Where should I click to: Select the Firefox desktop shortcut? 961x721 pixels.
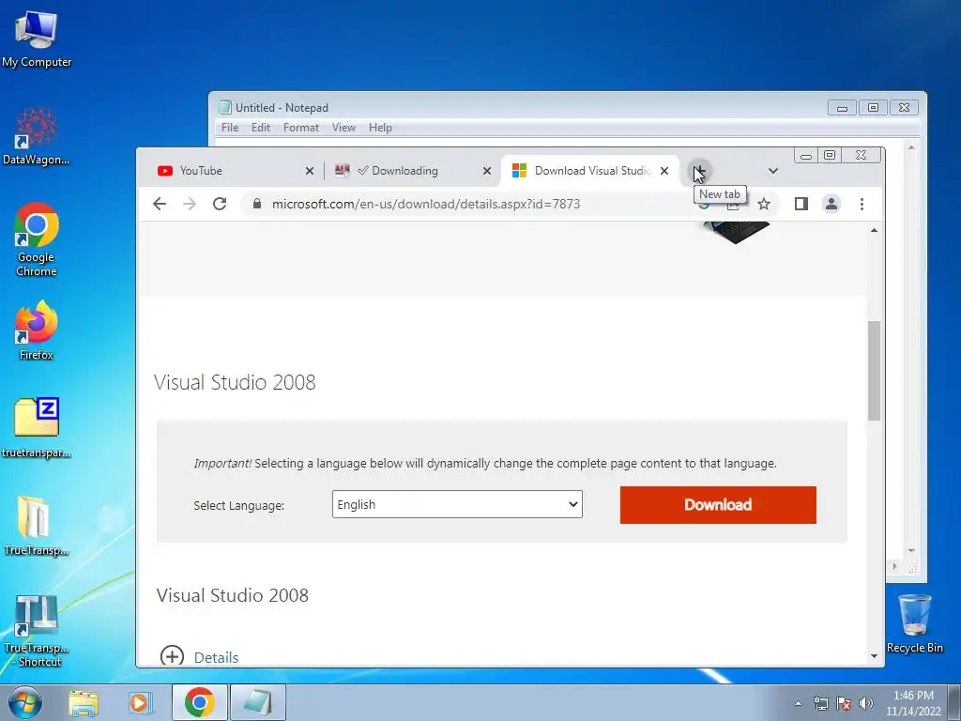[x=37, y=330]
